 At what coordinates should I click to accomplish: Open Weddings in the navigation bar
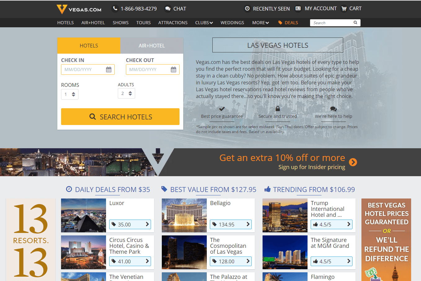click(x=232, y=23)
